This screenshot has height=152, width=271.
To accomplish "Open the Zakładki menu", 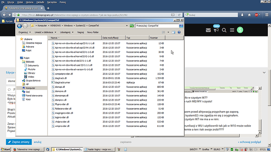I will (x=40, y=2).
